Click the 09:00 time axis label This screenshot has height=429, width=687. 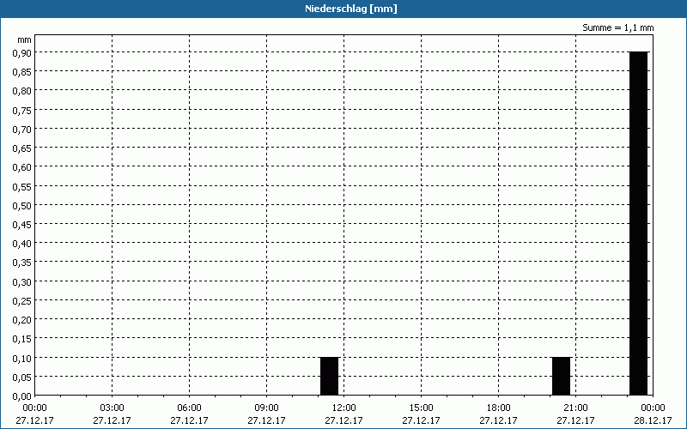[x=266, y=408]
